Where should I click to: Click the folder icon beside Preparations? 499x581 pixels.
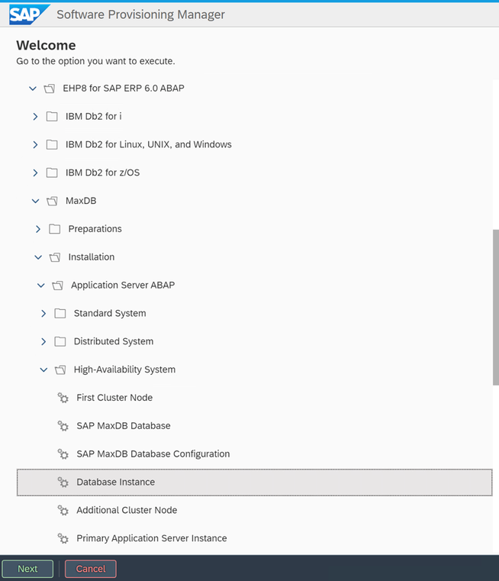coord(54,229)
